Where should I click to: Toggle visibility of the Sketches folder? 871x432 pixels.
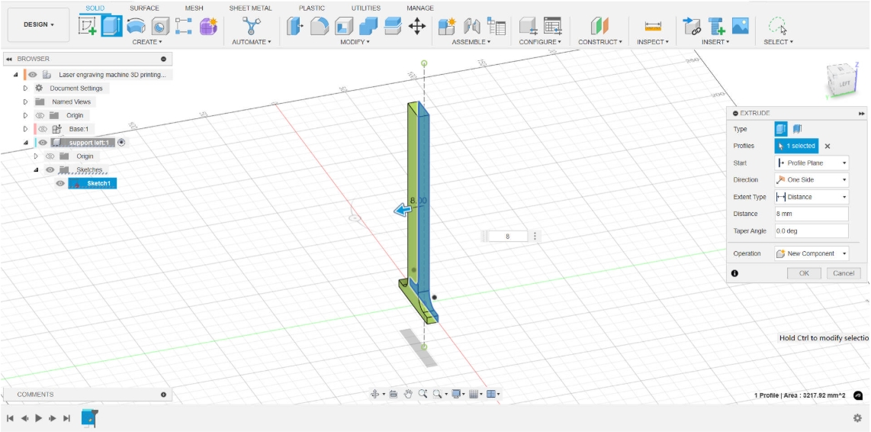(x=50, y=169)
